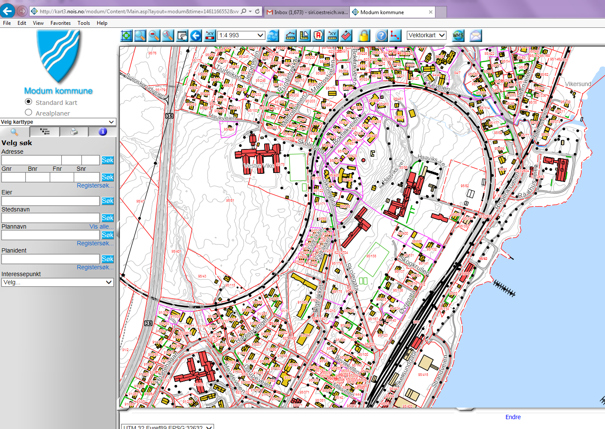This screenshot has height=429, width=605.
Task: Focus the Planident text input field
Action: click(x=51, y=259)
